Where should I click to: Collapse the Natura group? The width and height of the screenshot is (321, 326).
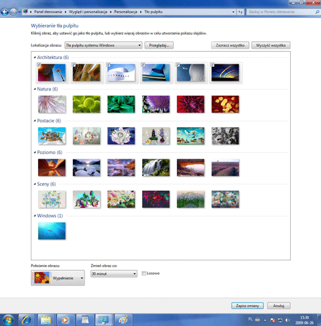pos(35,89)
